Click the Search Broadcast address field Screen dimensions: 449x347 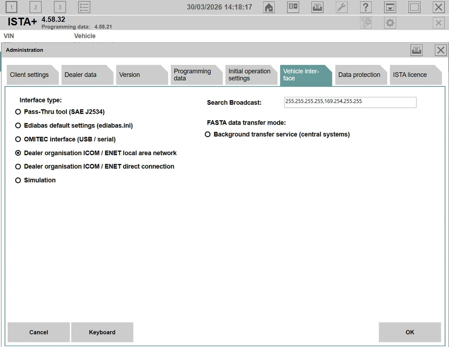pyautogui.click(x=350, y=102)
